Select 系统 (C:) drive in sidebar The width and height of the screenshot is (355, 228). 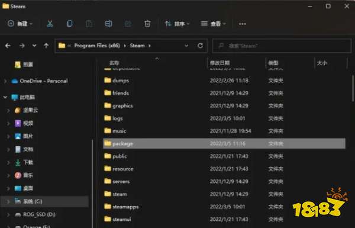pos(33,201)
